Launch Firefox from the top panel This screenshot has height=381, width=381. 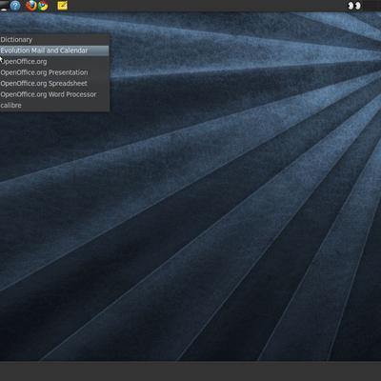[31, 6]
